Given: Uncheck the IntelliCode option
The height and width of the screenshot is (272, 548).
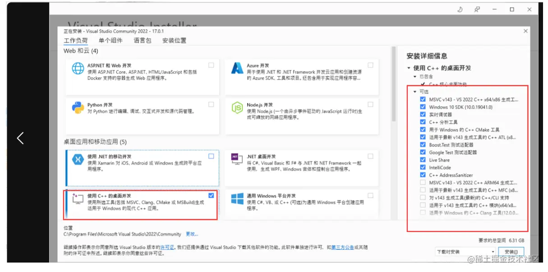Looking at the screenshot, I should (x=423, y=167).
